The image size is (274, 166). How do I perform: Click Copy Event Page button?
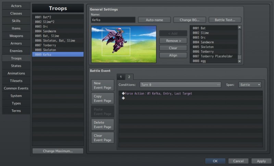point(102,99)
